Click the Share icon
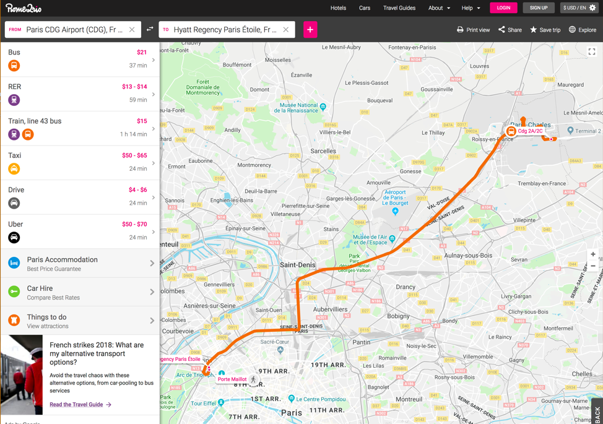Screen dimensions: 603x424 point(502,30)
